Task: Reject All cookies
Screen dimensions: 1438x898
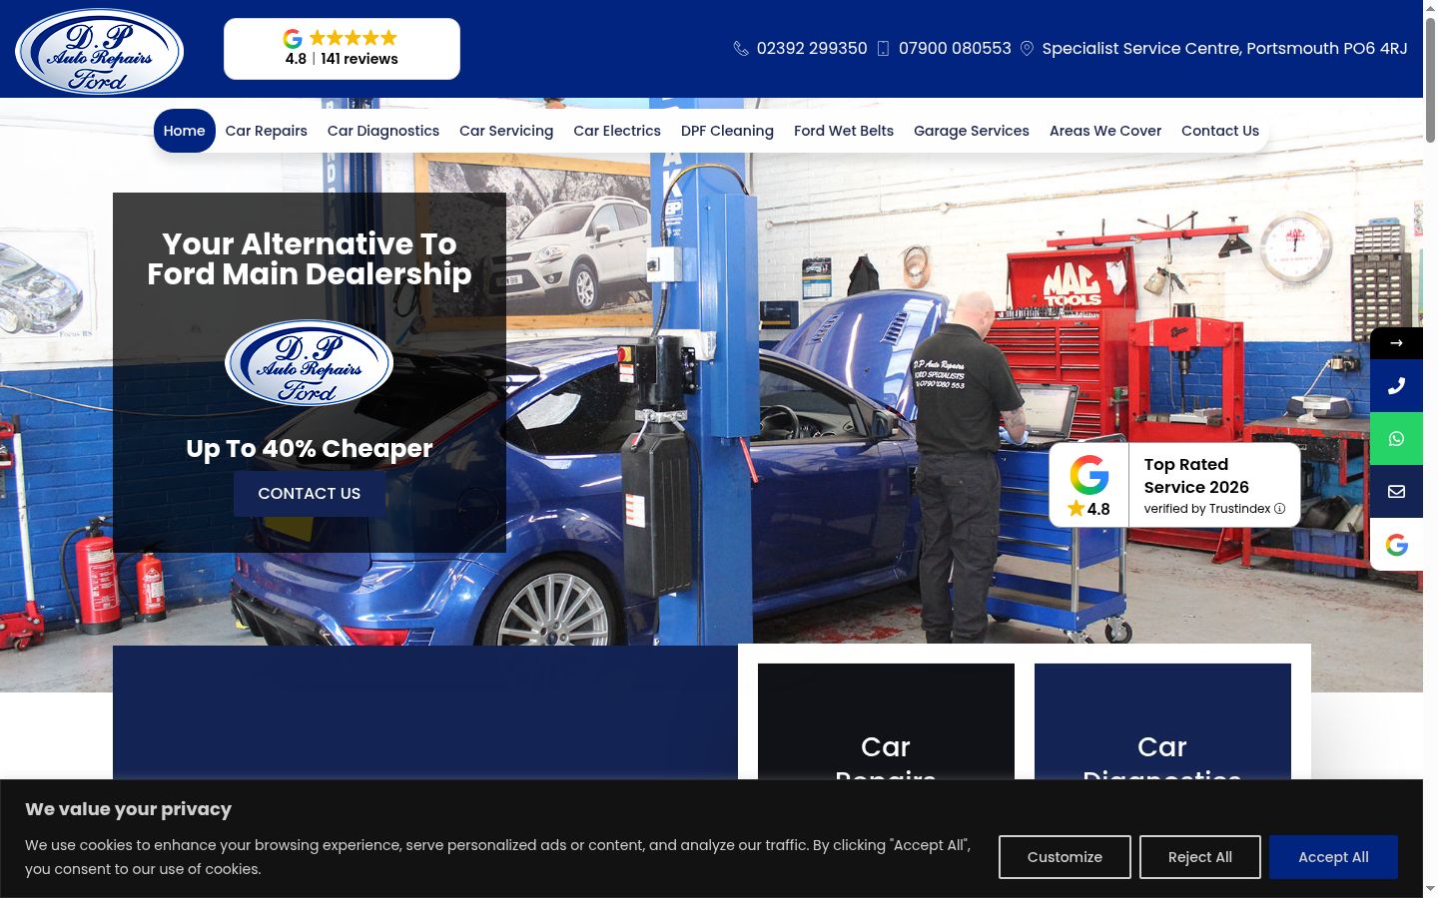Action: (1200, 857)
